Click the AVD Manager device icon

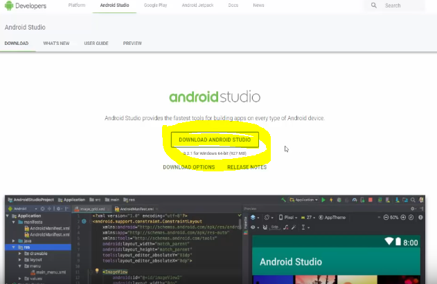pyautogui.click(x=388, y=200)
